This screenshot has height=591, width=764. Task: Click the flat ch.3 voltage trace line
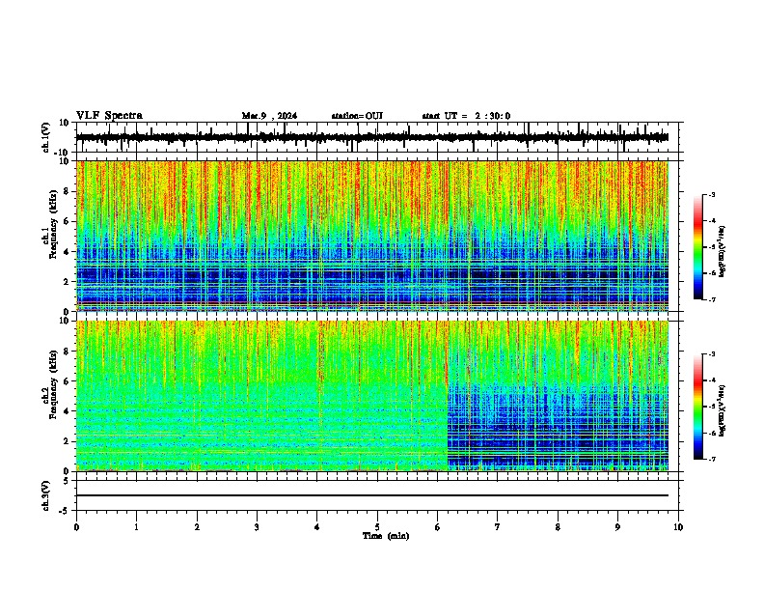pos(372,495)
